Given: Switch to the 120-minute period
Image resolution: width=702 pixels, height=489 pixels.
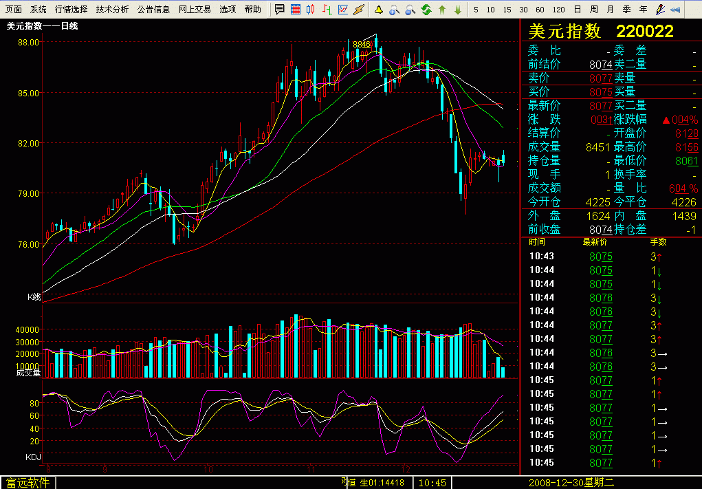Looking at the screenshot, I should (x=559, y=10).
